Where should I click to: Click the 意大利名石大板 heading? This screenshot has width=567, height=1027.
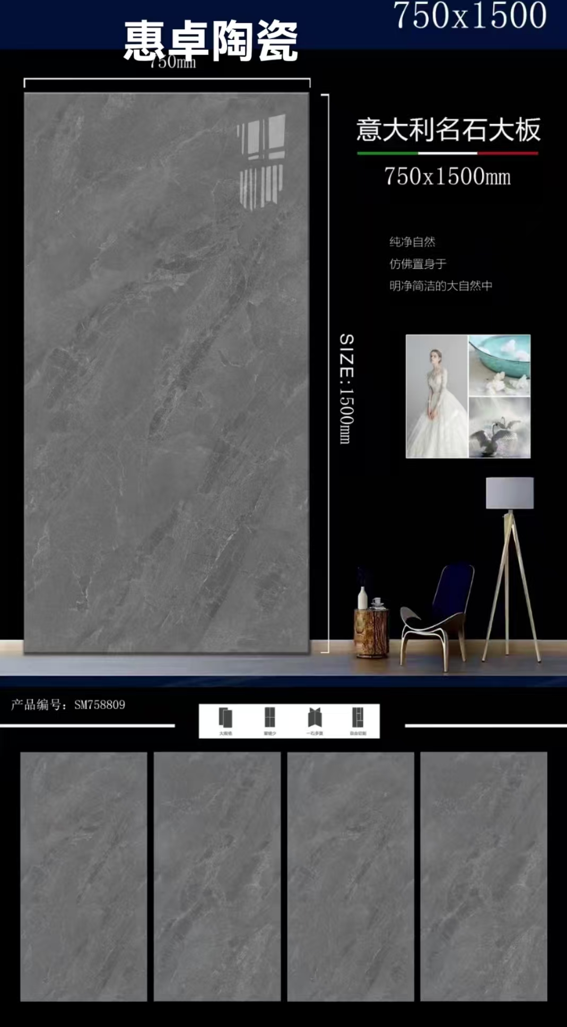click(x=449, y=130)
